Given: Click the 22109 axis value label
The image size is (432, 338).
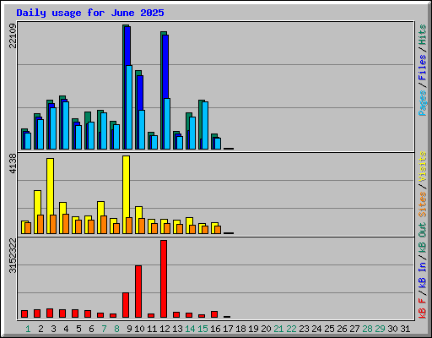Looking at the screenshot, I should (13, 35).
